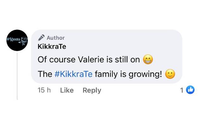Image resolution: width=201 pixels, height=126 pixels.
Task: Click the reaction count number 1
Action: click(182, 90)
